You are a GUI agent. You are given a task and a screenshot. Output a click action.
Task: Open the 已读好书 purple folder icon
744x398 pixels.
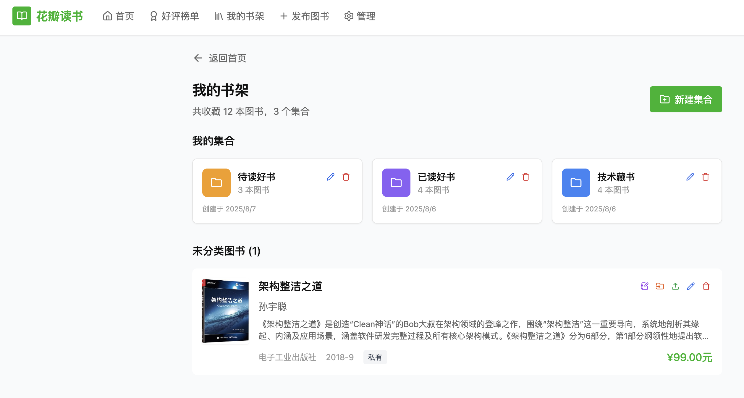(x=396, y=183)
